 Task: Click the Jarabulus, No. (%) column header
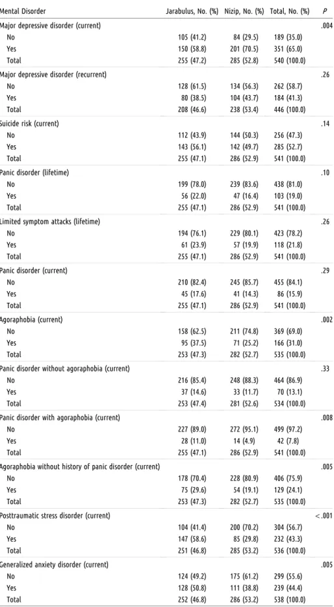(192, 12)
